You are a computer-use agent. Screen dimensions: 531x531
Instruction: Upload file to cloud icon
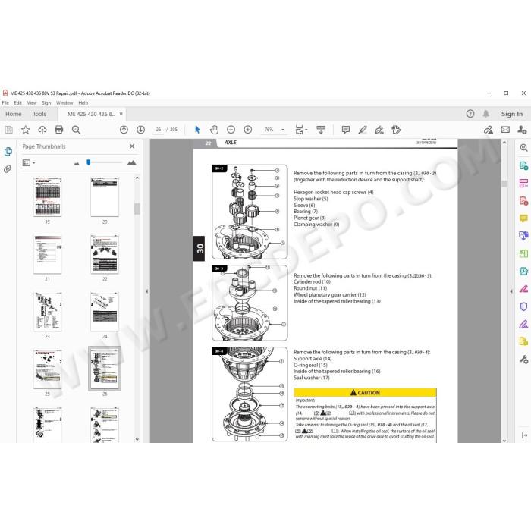pyautogui.click(x=42, y=130)
